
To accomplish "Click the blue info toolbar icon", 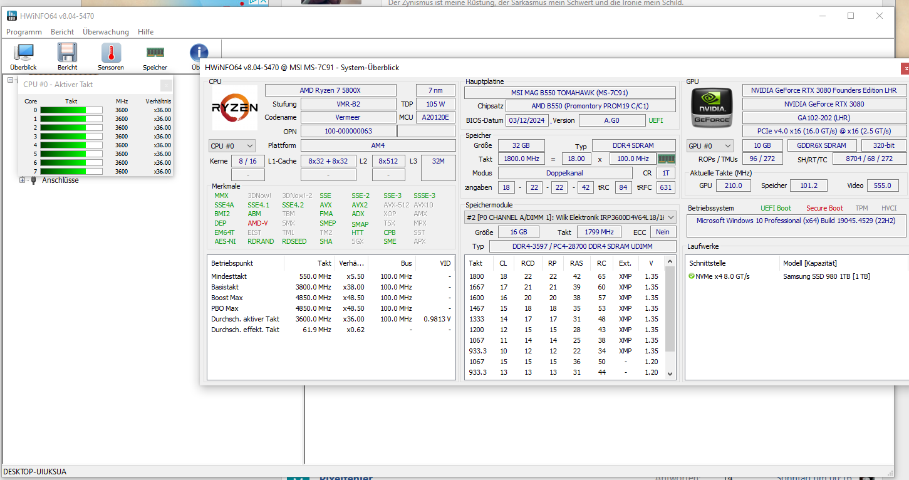I will coord(199,53).
